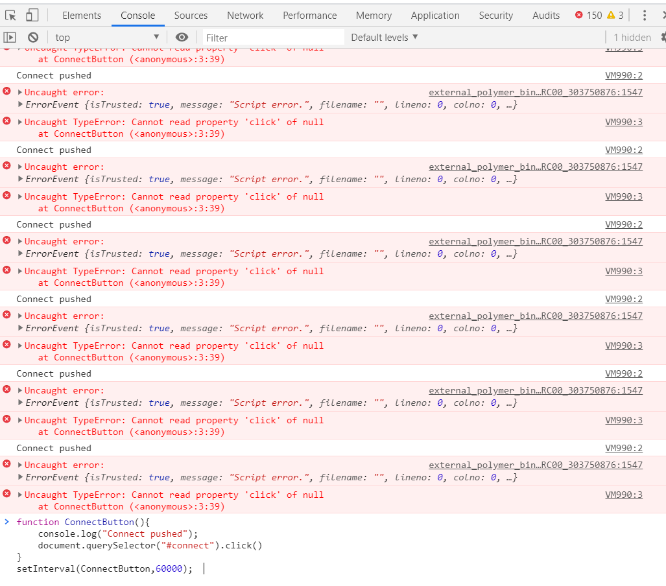Screen dimensions: 666x586
Task: Open the 'top' JavaScript context dropdown
Action: click(106, 38)
